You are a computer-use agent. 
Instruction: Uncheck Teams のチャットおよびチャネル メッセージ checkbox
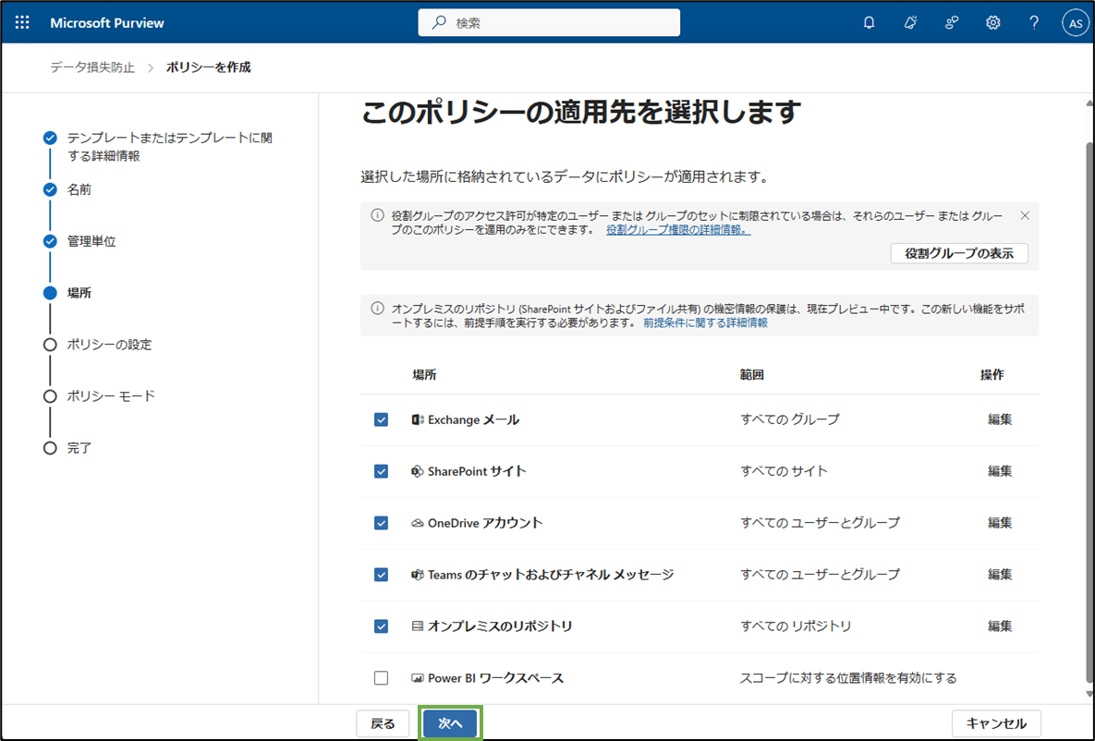[381, 575]
